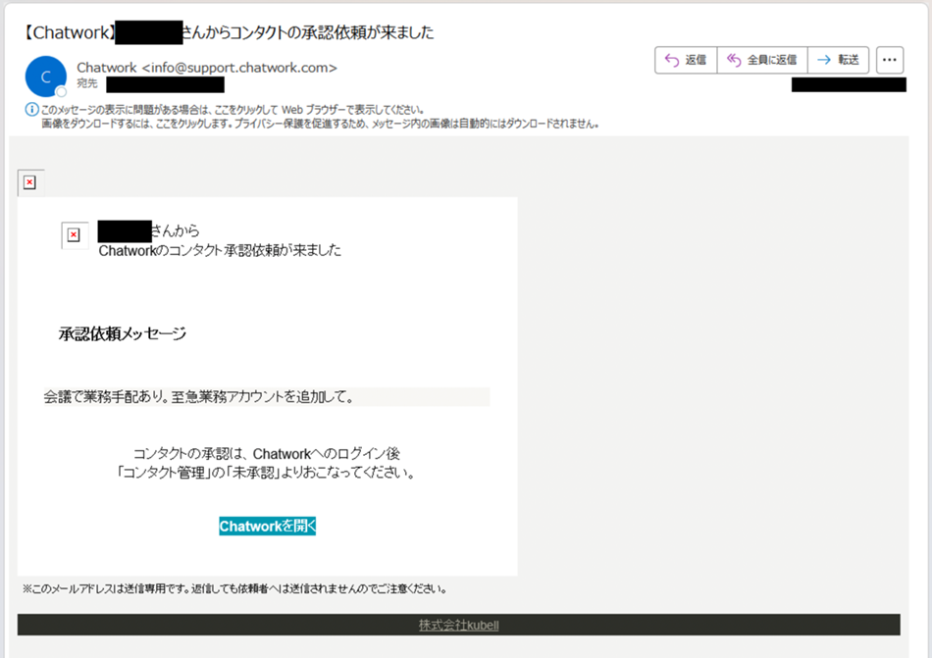Click the blue info icon in the info bar
Screen dimensions: 932x658
(x=31, y=110)
